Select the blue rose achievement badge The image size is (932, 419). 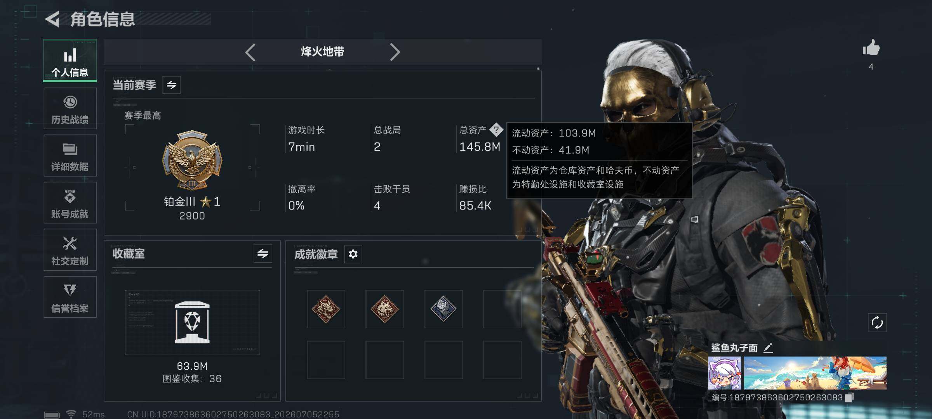tap(443, 309)
